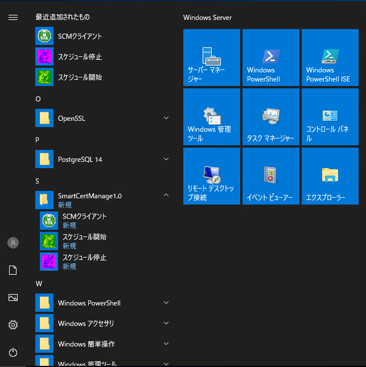Click the Windows Server group title
This screenshot has width=366, height=367.
[x=207, y=18]
